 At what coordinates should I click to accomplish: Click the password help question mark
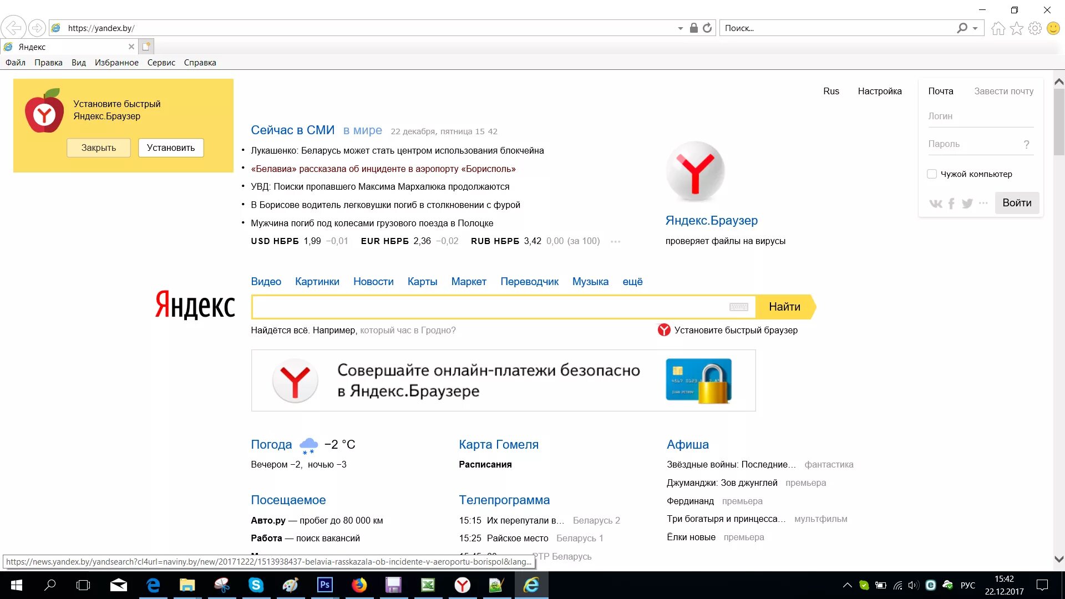1026,144
